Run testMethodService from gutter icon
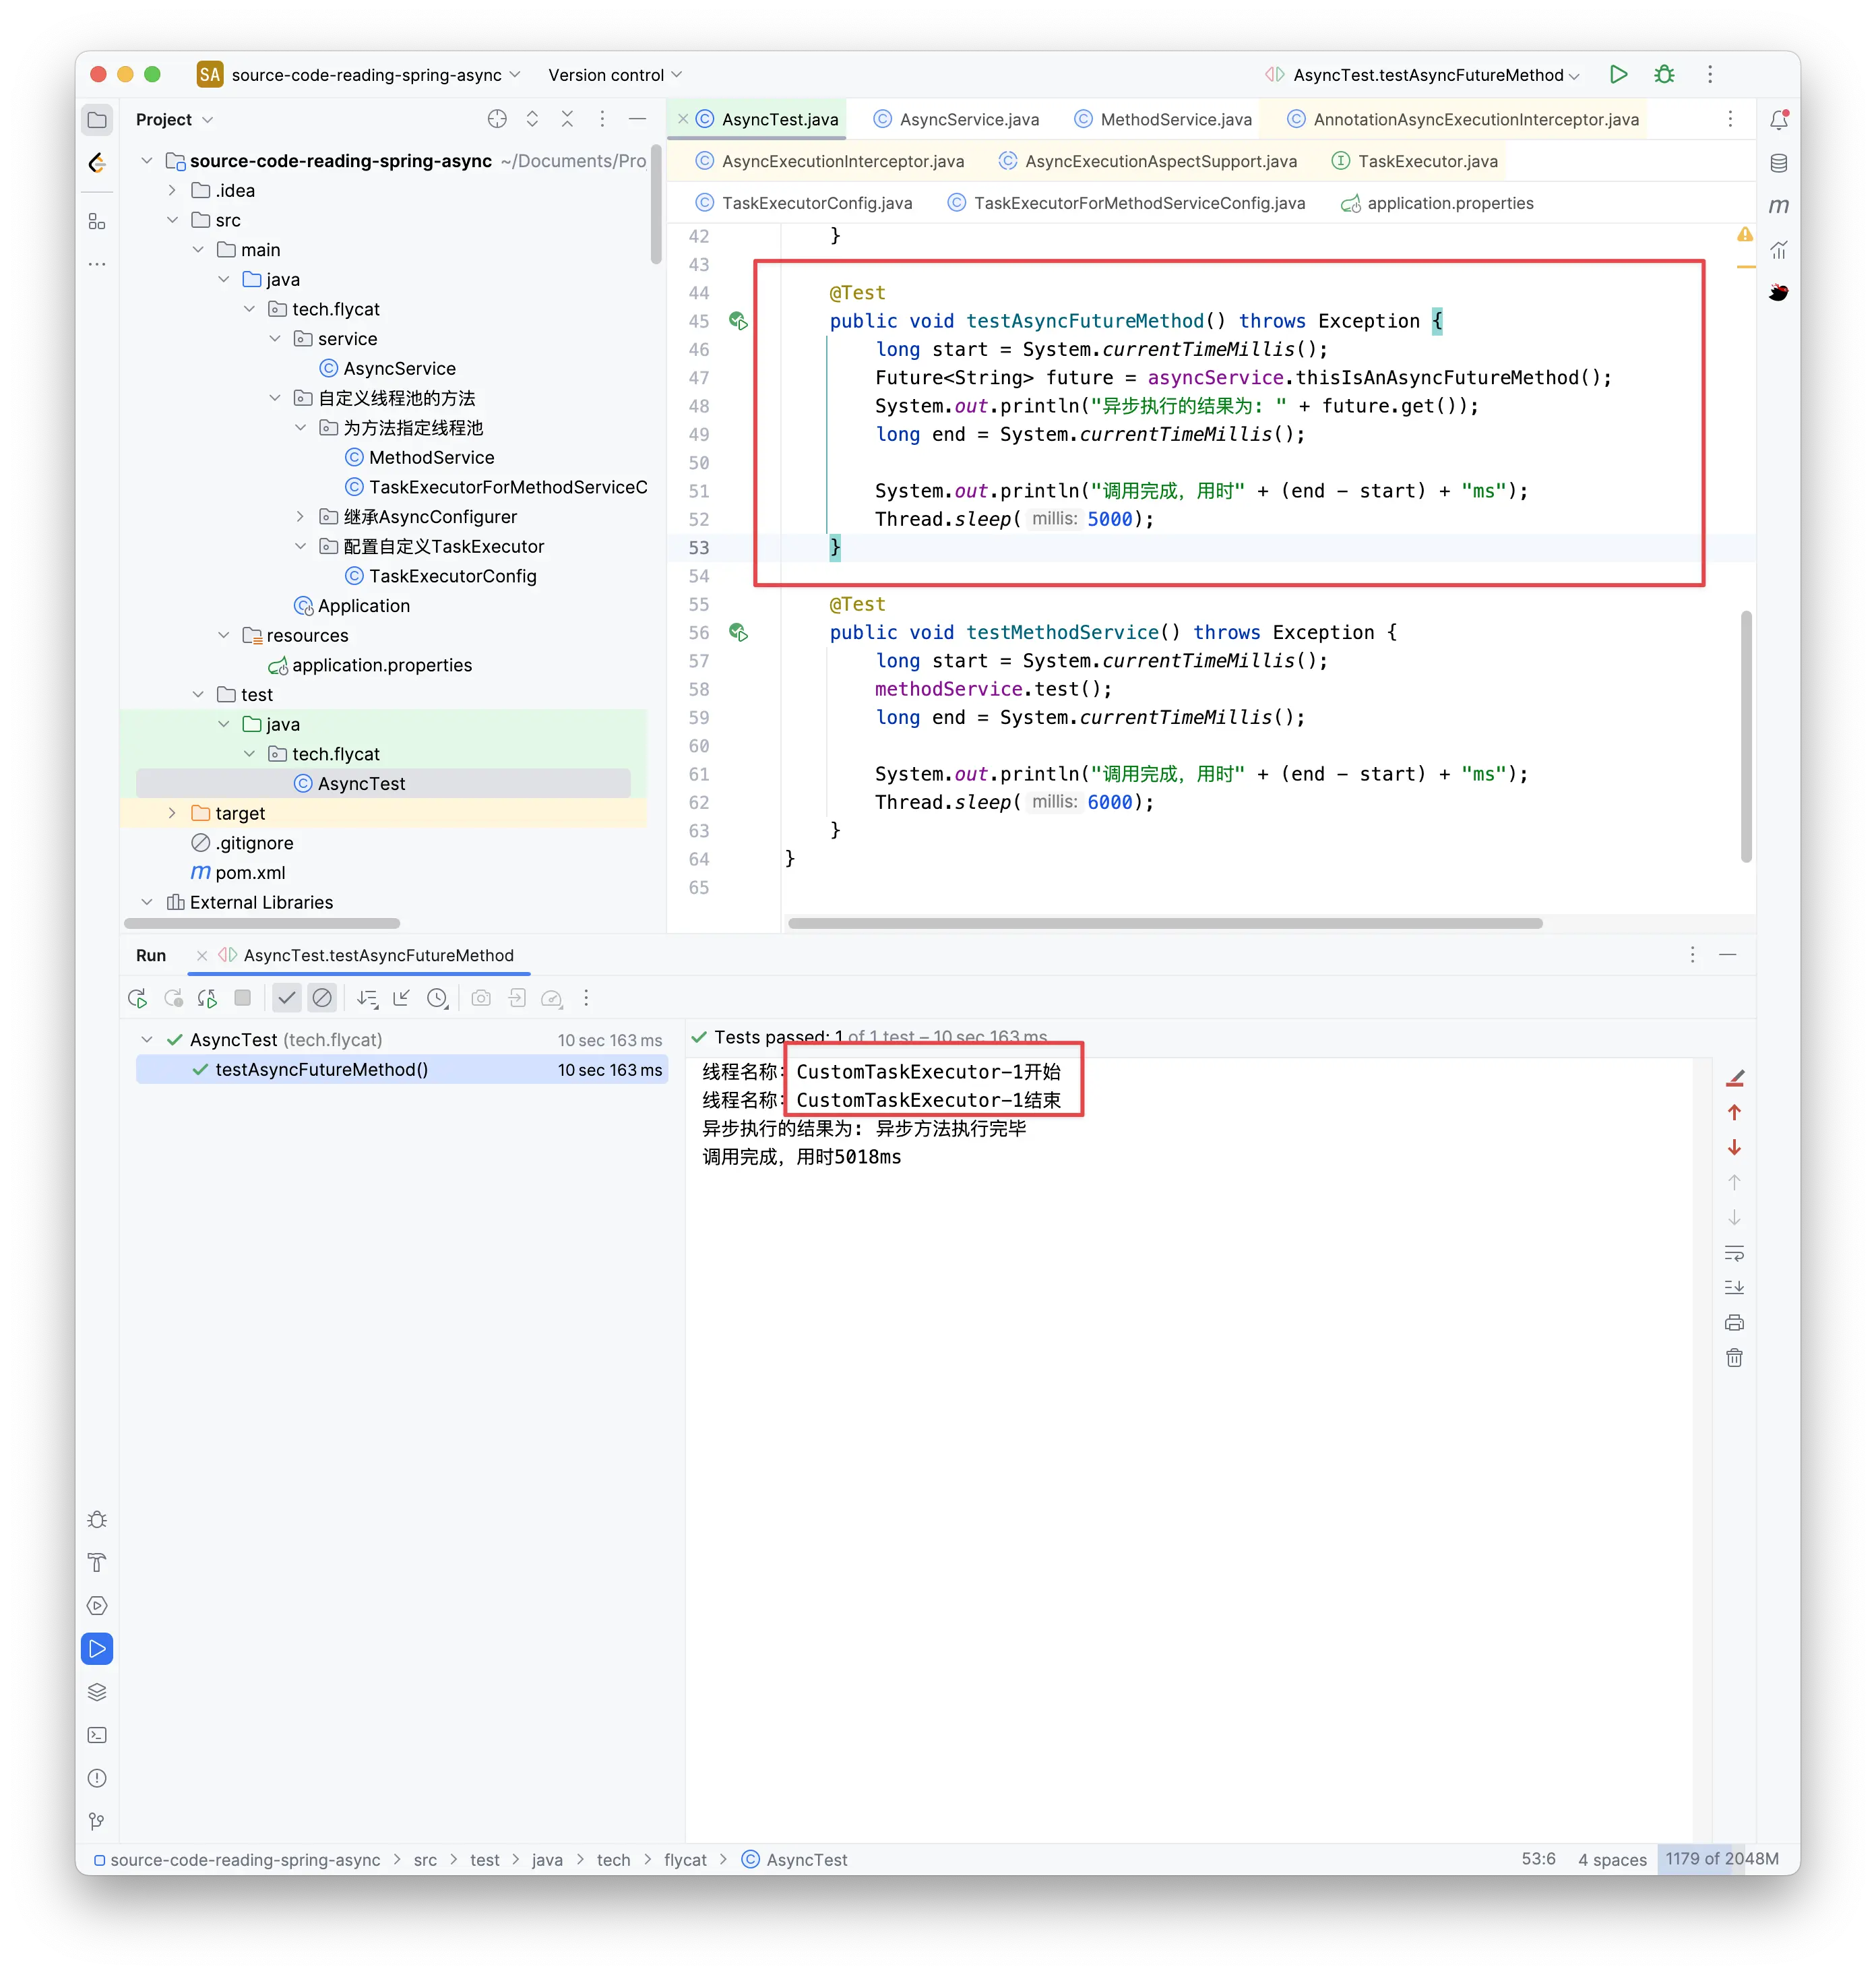 (738, 632)
